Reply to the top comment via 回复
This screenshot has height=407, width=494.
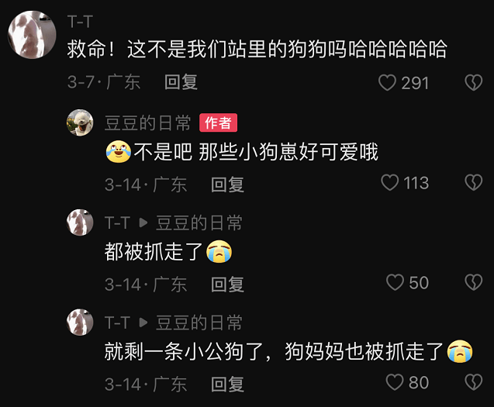181,82
